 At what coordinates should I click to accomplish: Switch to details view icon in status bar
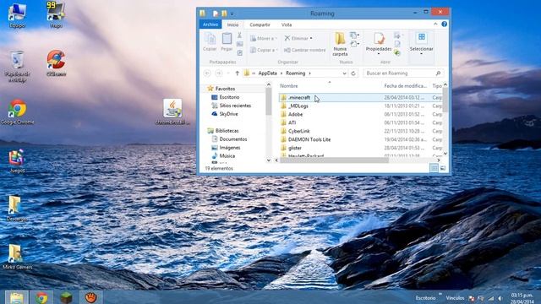[x=434, y=168]
